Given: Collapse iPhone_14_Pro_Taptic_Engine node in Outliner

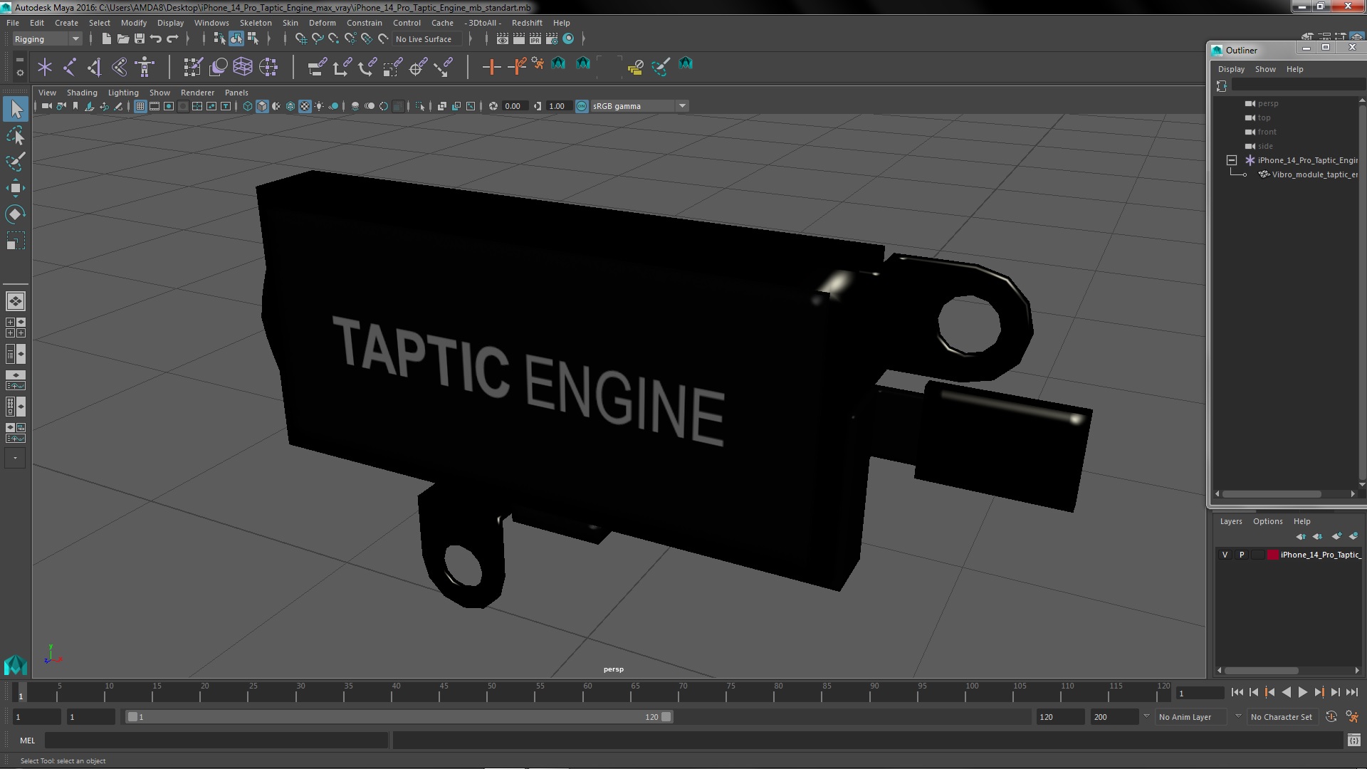Looking at the screenshot, I should click(1231, 160).
